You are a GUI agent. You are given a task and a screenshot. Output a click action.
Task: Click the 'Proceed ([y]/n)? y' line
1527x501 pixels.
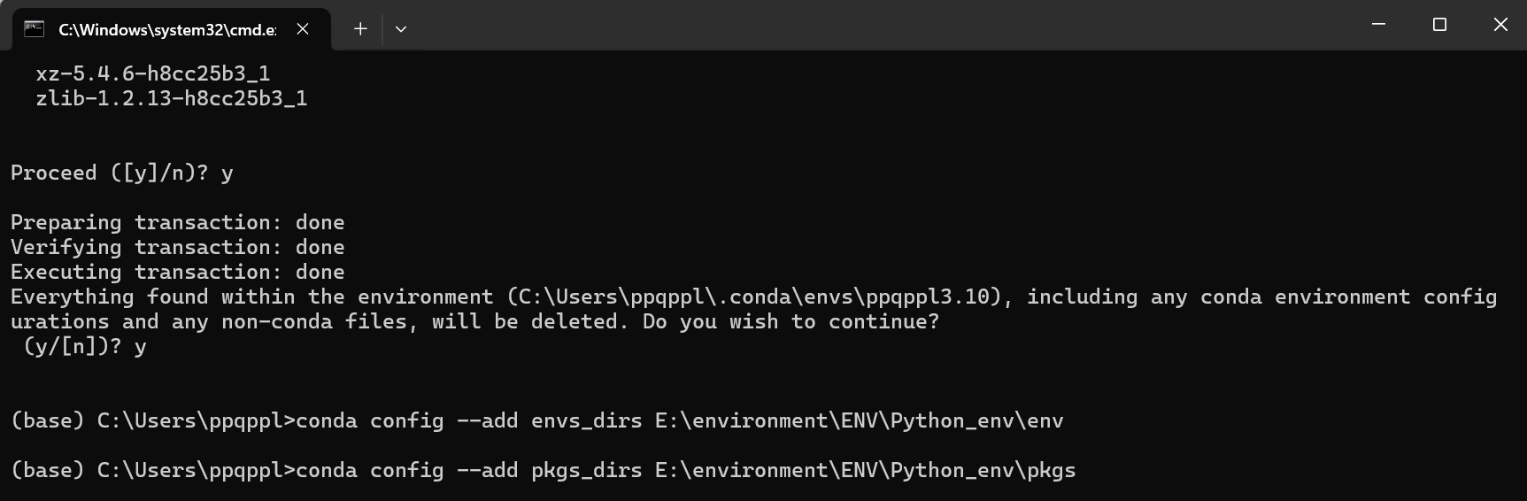[x=122, y=173]
